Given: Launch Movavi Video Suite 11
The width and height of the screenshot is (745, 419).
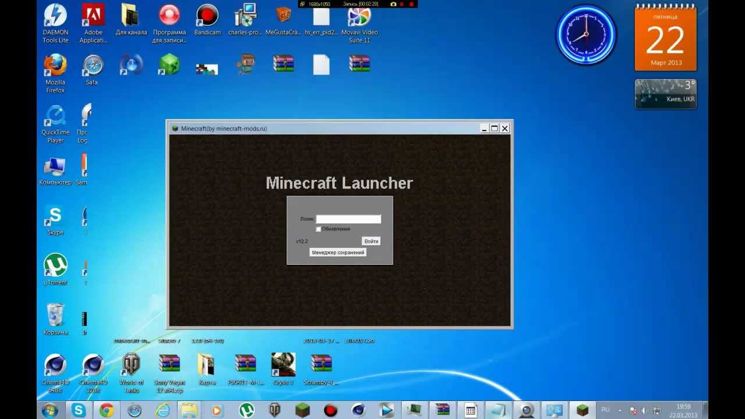Looking at the screenshot, I should pos(359,24).
